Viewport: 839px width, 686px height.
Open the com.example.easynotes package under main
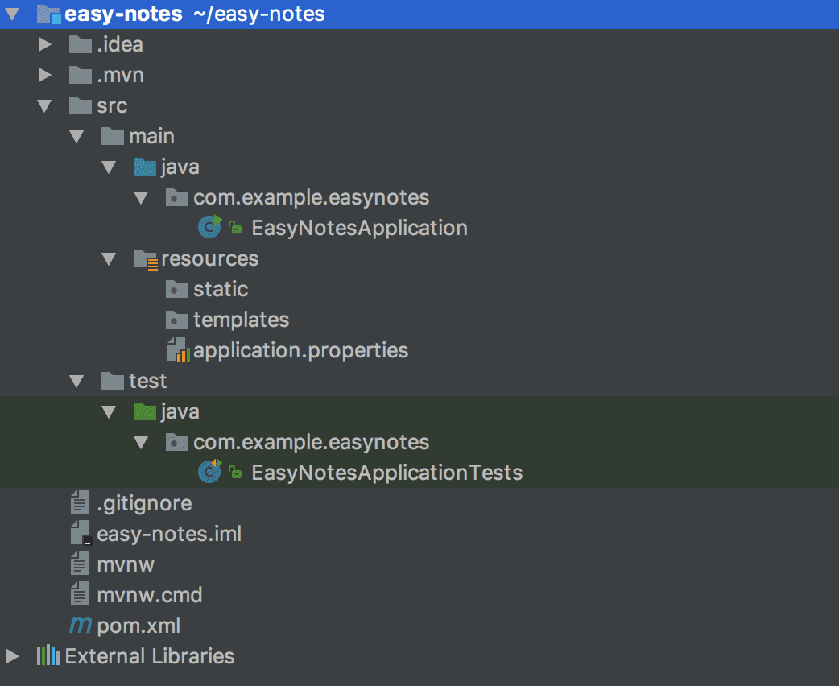pos(312,196)
